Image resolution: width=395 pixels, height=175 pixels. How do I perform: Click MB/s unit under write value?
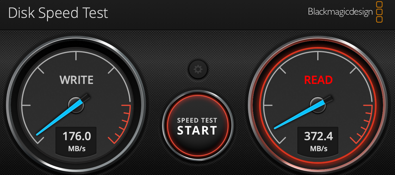click(x=77, y=149)
